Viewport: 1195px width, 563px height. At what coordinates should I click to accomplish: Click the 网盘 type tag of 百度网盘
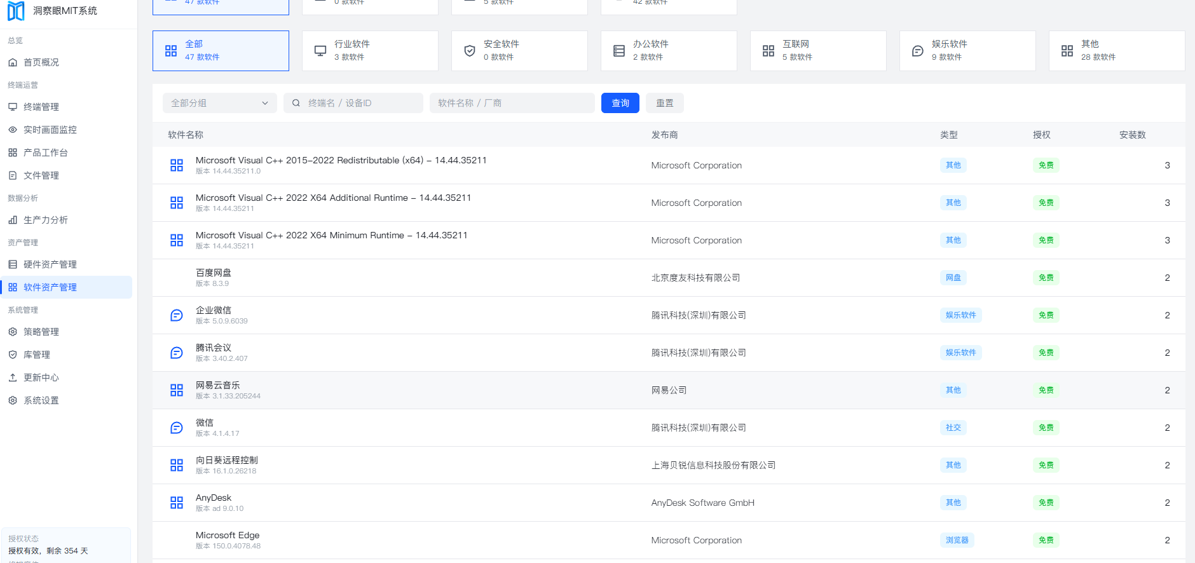tap(953, 278)
